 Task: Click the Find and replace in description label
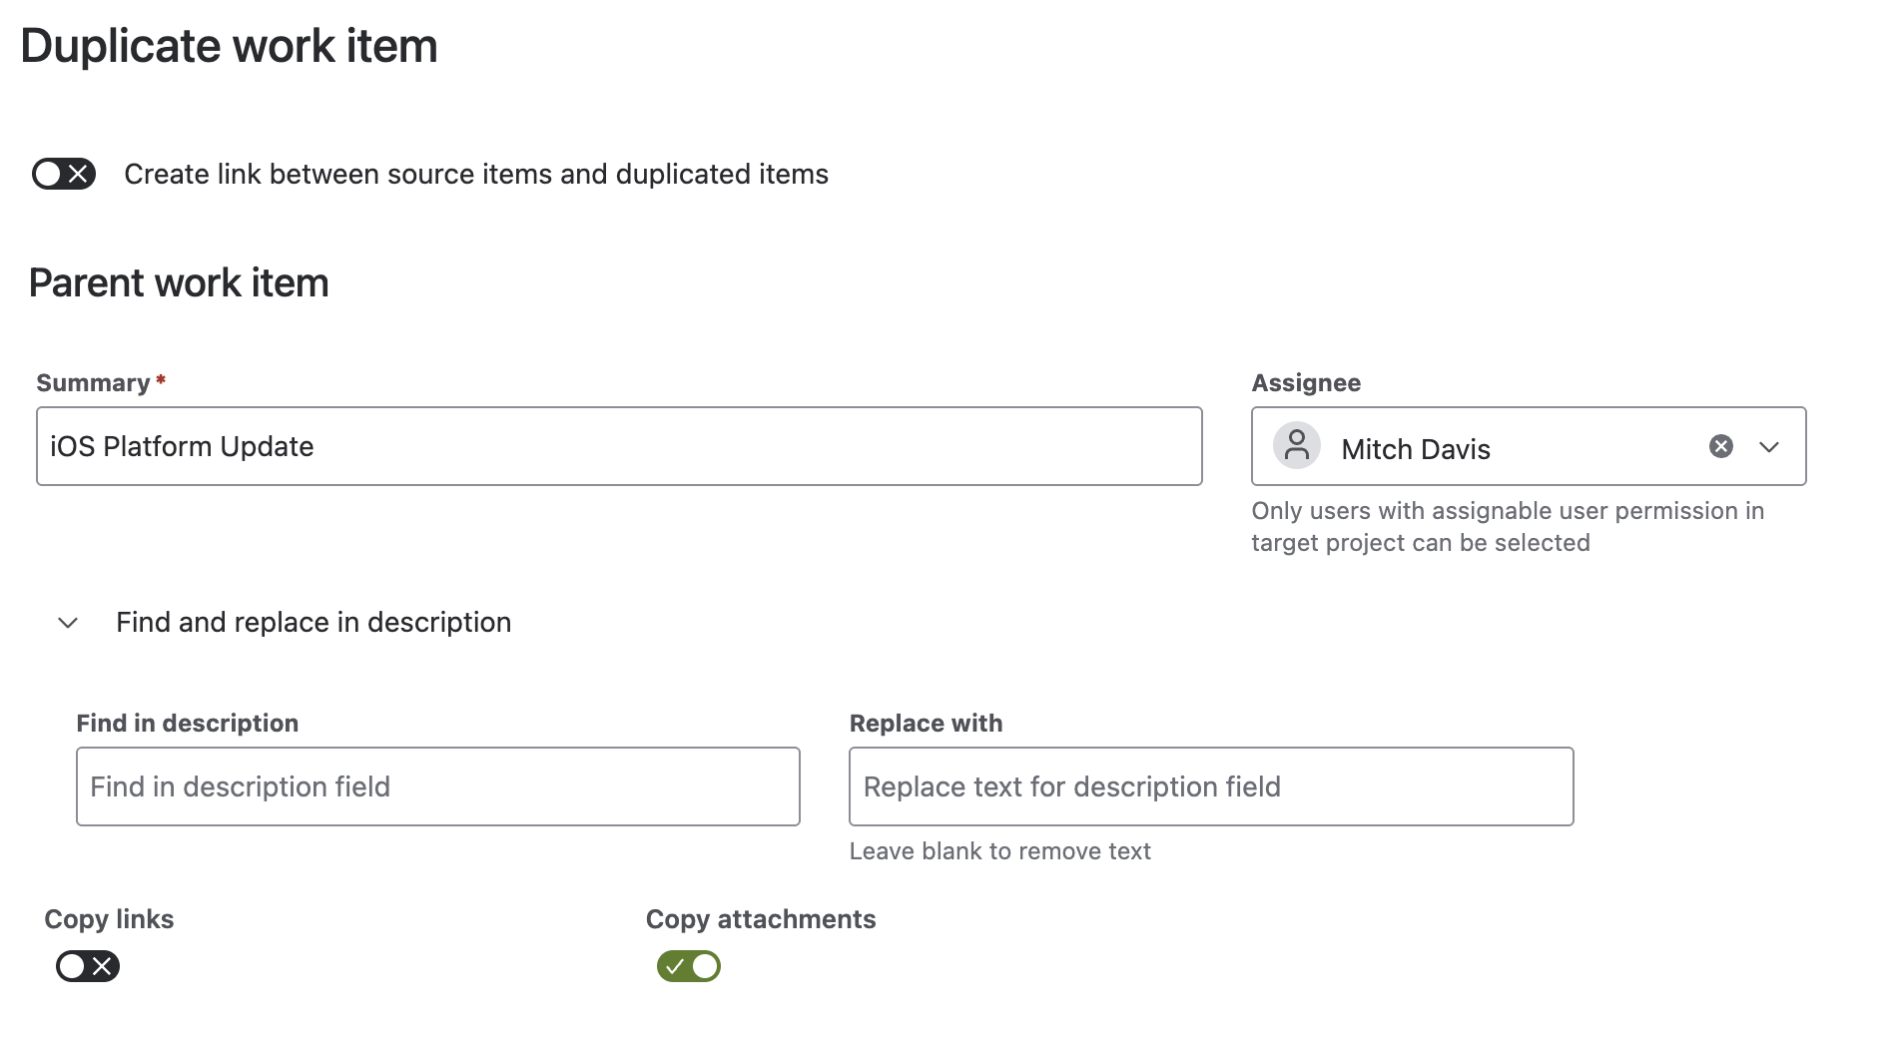(x=314, y=623)
